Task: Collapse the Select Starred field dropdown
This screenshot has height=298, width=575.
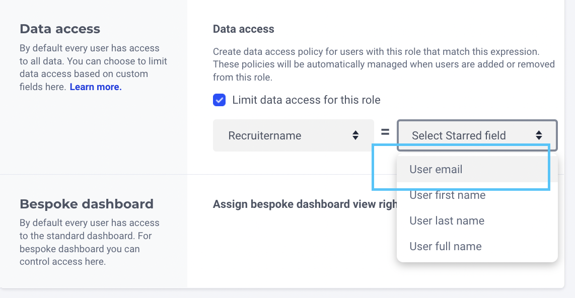Action: coord(477,135)
